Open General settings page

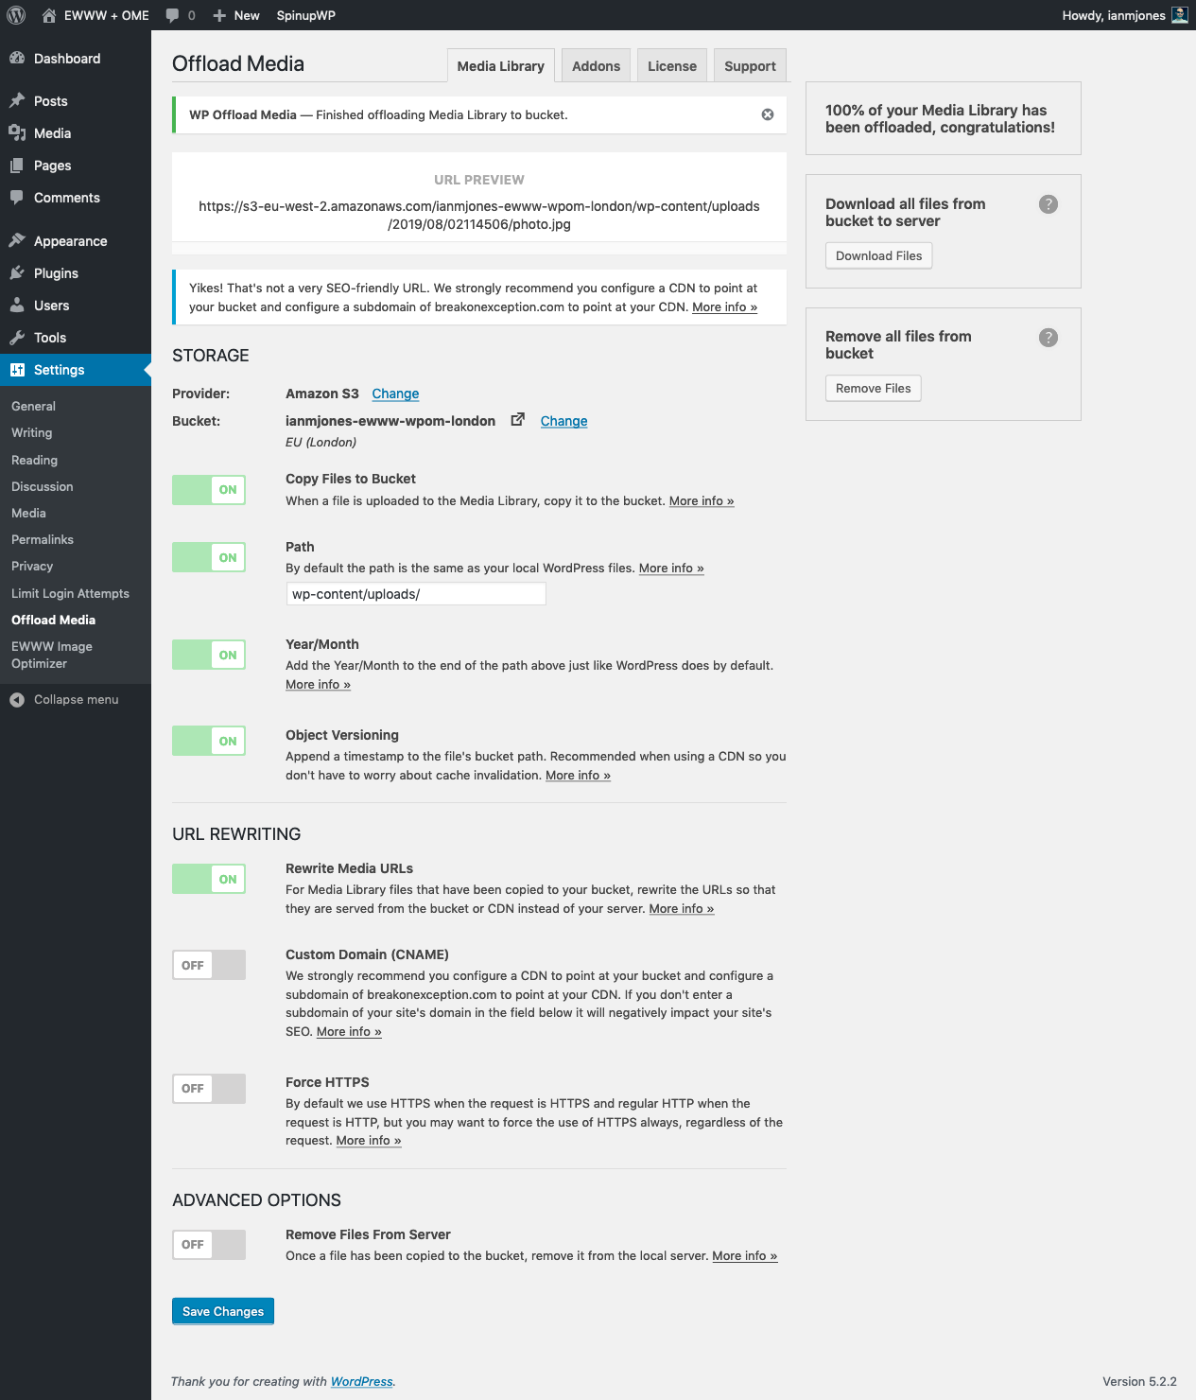pyautogui.click(x=34, y=406)
